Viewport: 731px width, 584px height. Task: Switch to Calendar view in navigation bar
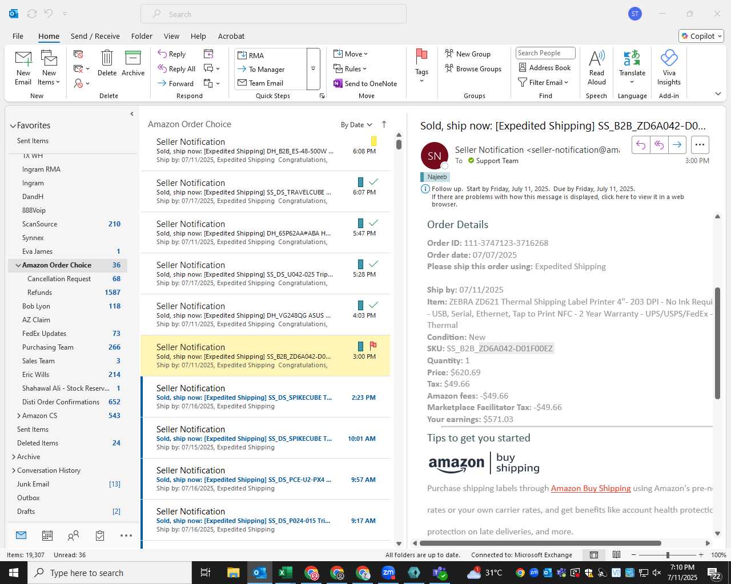(47, 536)
